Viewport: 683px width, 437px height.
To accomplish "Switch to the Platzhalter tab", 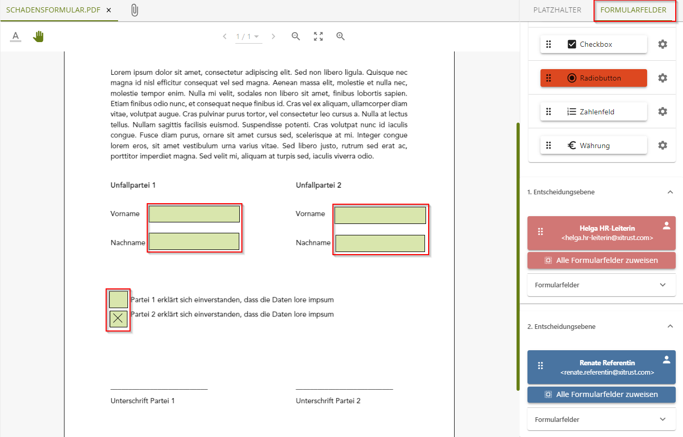I will coord(557,9).
